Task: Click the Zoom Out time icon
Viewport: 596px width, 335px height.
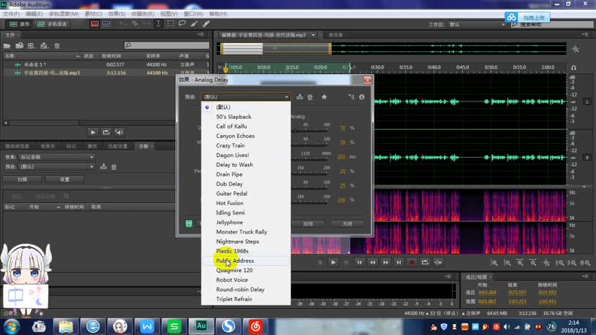Action: click(533, 263)
